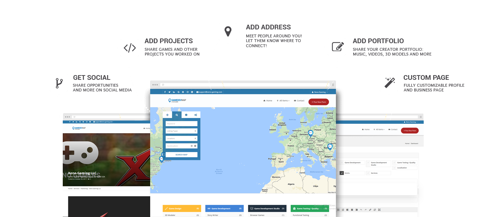Go to Home in the map window navigation
Viewport: 485px width, 217px height.
click(x=268, y=101)
